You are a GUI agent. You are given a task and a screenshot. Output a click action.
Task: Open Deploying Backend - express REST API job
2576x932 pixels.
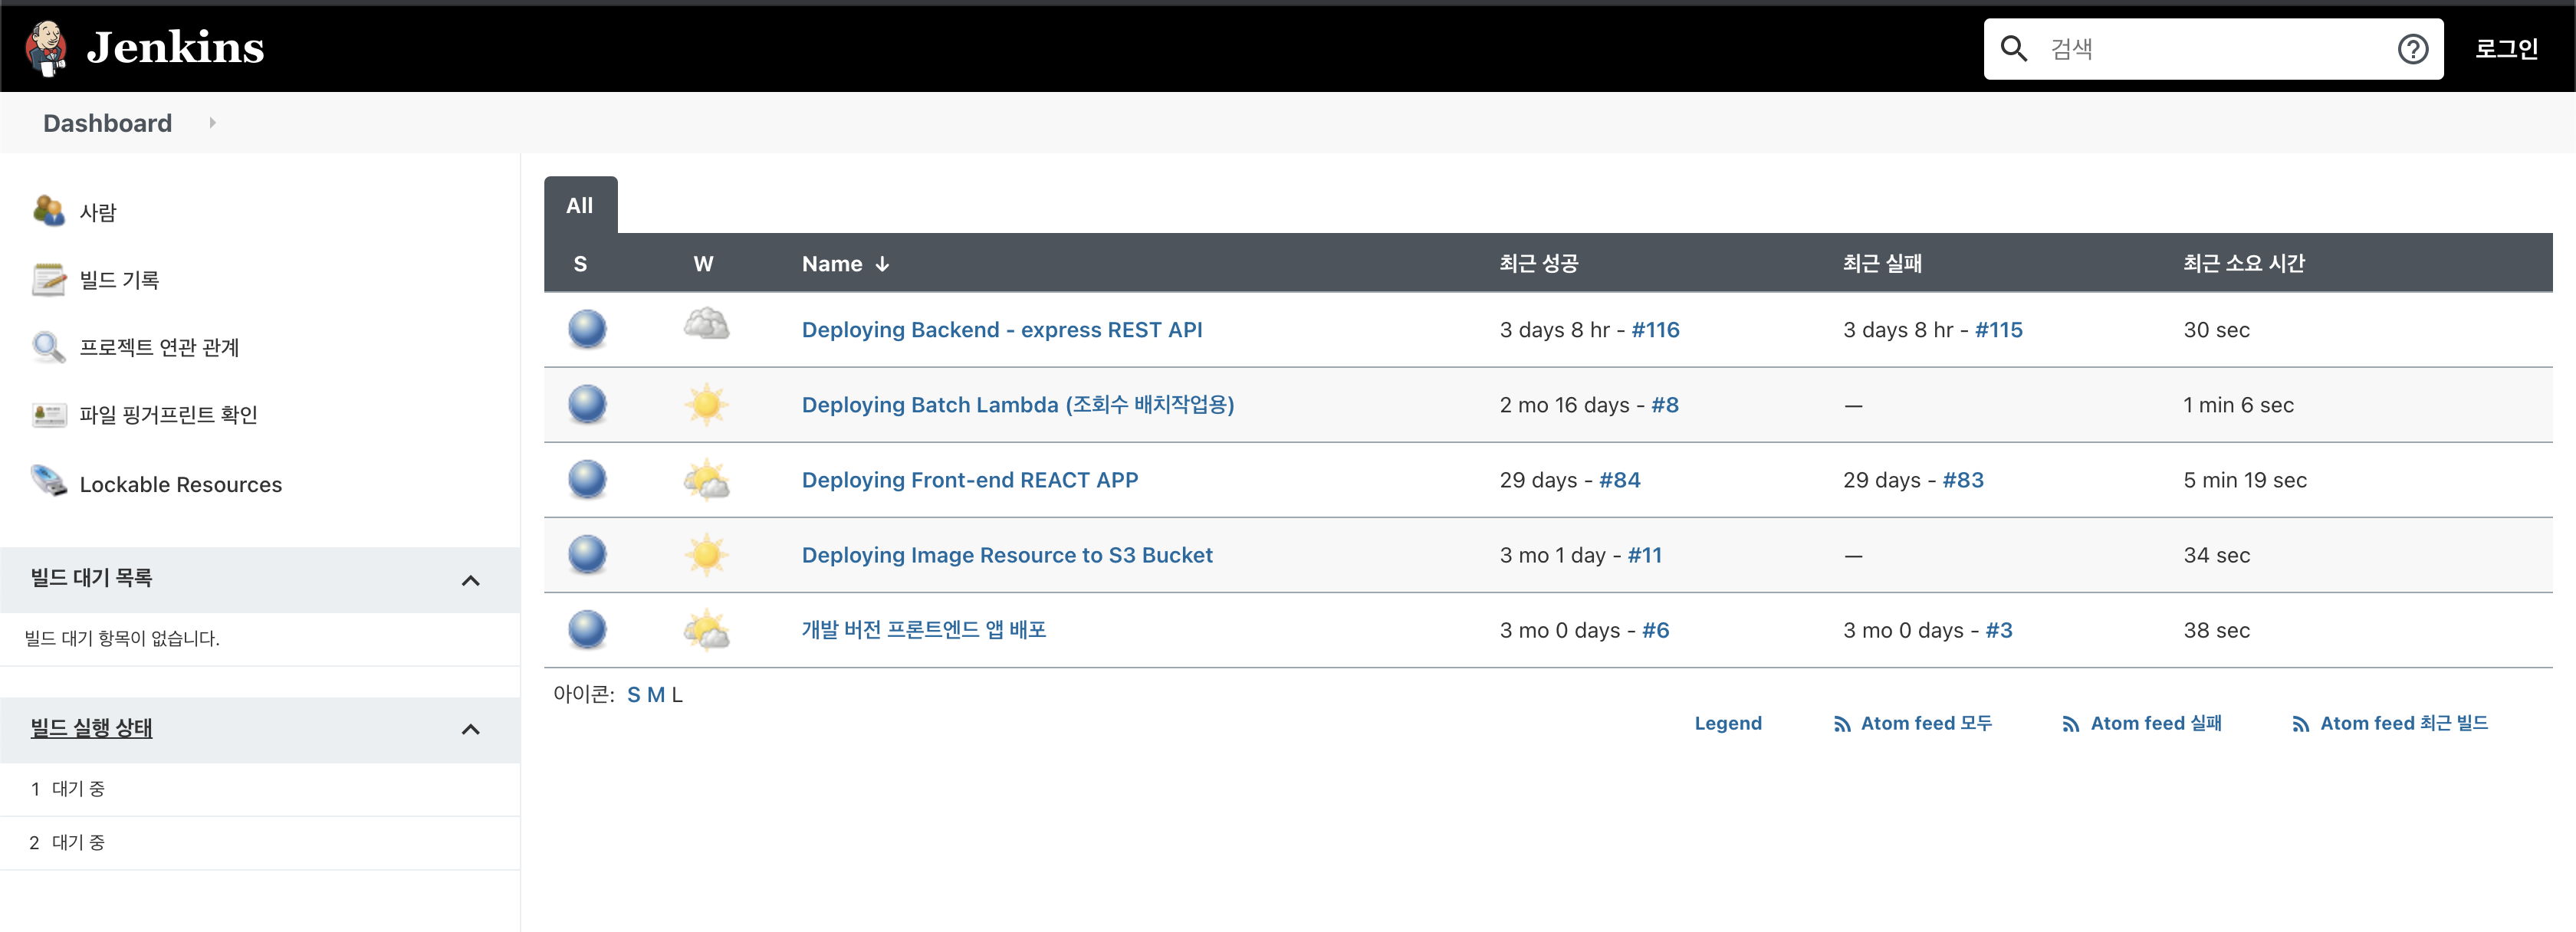[1002, 330]
